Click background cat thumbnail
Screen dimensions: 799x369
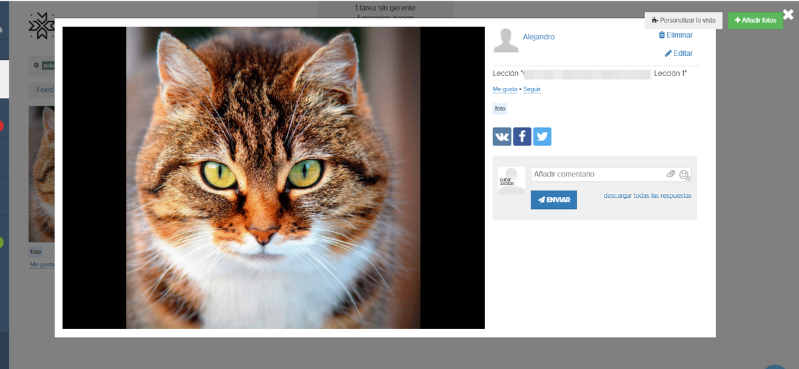(x=41, y=174)
